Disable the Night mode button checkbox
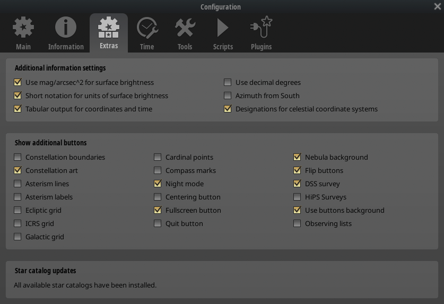Viewport: 444px width, 304px height. tap(158, 184)
